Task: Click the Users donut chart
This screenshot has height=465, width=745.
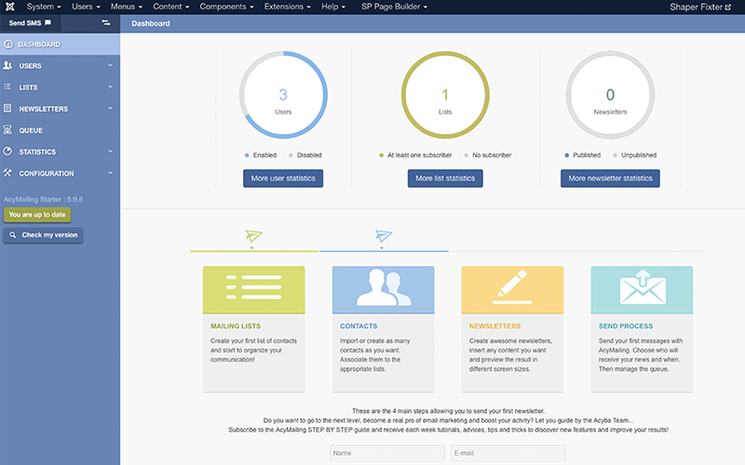Action: coord(283,96)
